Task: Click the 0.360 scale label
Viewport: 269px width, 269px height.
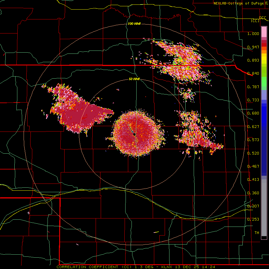Action: pos(253,193)
